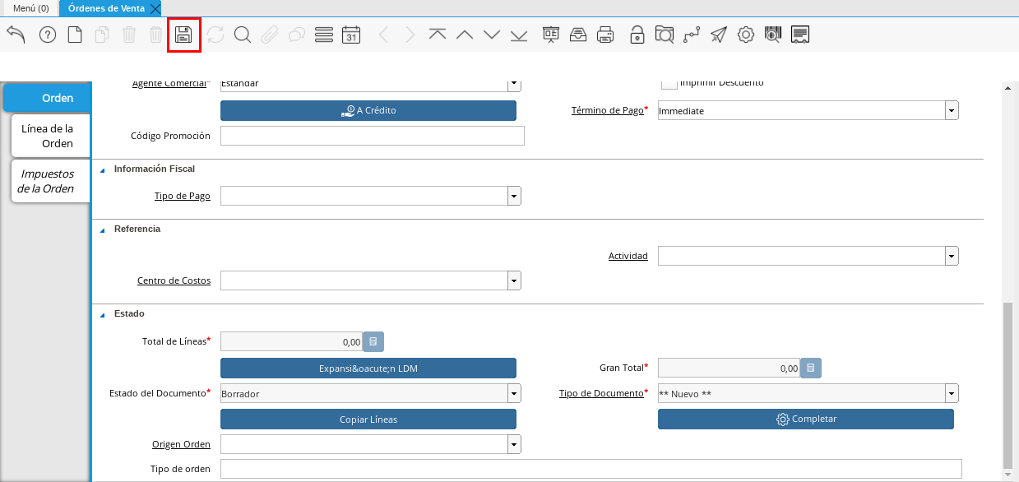Click the Completar button
The image size is (1019, 482).
click(x=806, y=419)
